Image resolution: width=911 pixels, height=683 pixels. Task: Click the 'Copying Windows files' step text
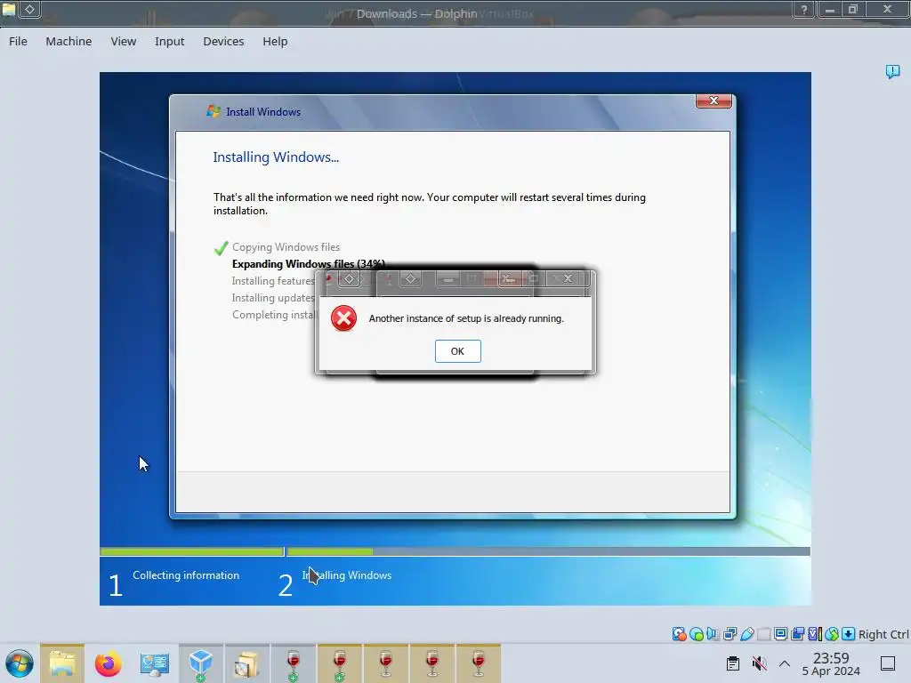click(286, 247)
